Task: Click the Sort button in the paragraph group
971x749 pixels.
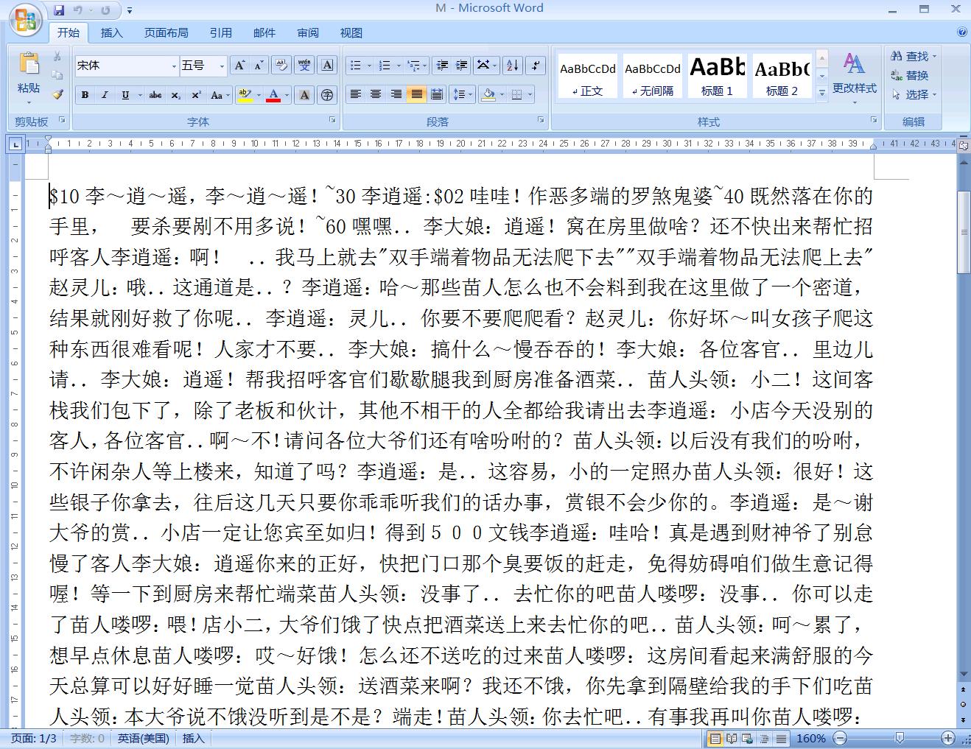Action: (x=513, y=66)
